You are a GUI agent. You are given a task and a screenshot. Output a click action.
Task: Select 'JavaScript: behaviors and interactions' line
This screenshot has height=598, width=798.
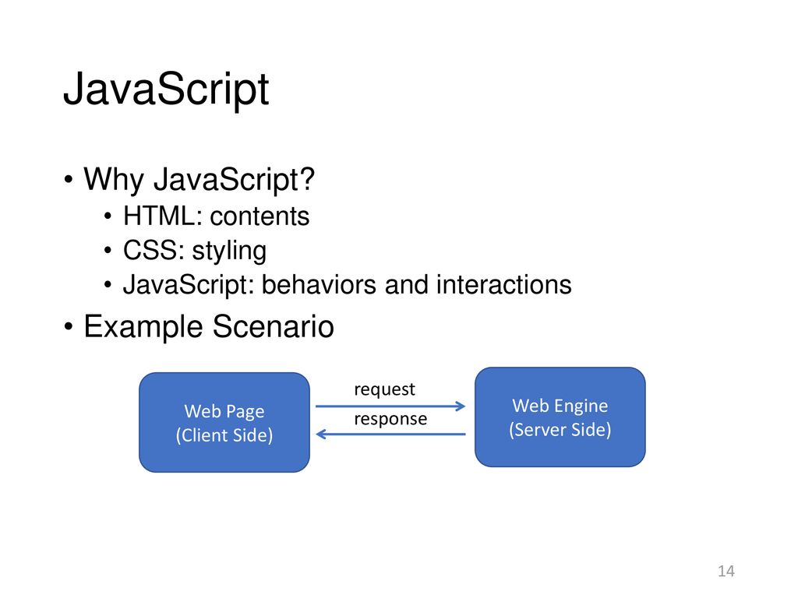point(348,285)
